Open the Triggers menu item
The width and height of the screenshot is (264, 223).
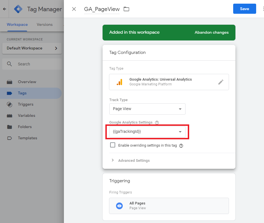click(31, 104)
